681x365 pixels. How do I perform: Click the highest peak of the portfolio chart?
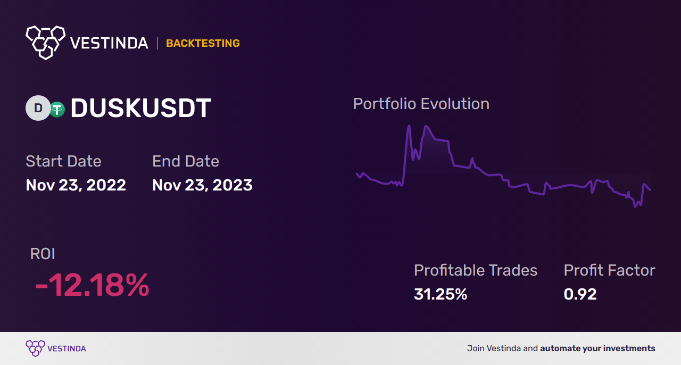pyautogui.click(x=409, y=126)
